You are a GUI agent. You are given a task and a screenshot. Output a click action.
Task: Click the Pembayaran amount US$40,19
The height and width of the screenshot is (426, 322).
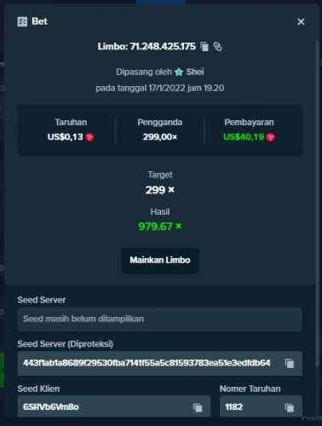(244, 137)
